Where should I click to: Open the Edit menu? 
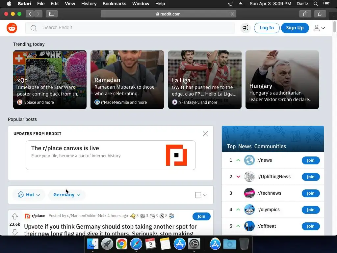click(55, 4)
